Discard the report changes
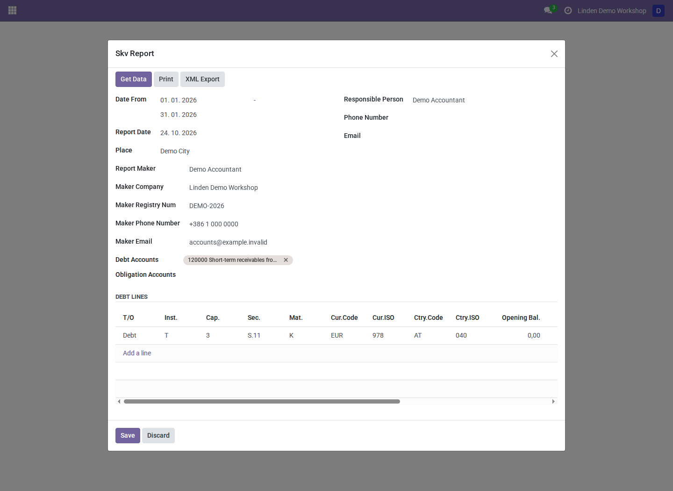Screen dimensions: 673x491 click(158, 435)
